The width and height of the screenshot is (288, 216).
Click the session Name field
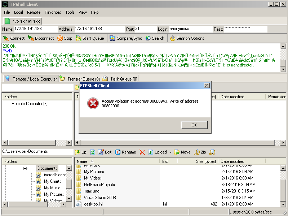pos(36,29)
